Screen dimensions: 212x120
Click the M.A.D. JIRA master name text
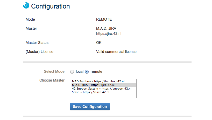click(x=106, y=28)
